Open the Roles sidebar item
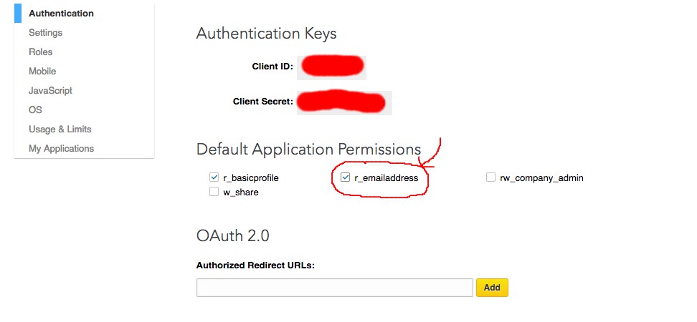This screenshot has height=322, width=697. point(40,52)
